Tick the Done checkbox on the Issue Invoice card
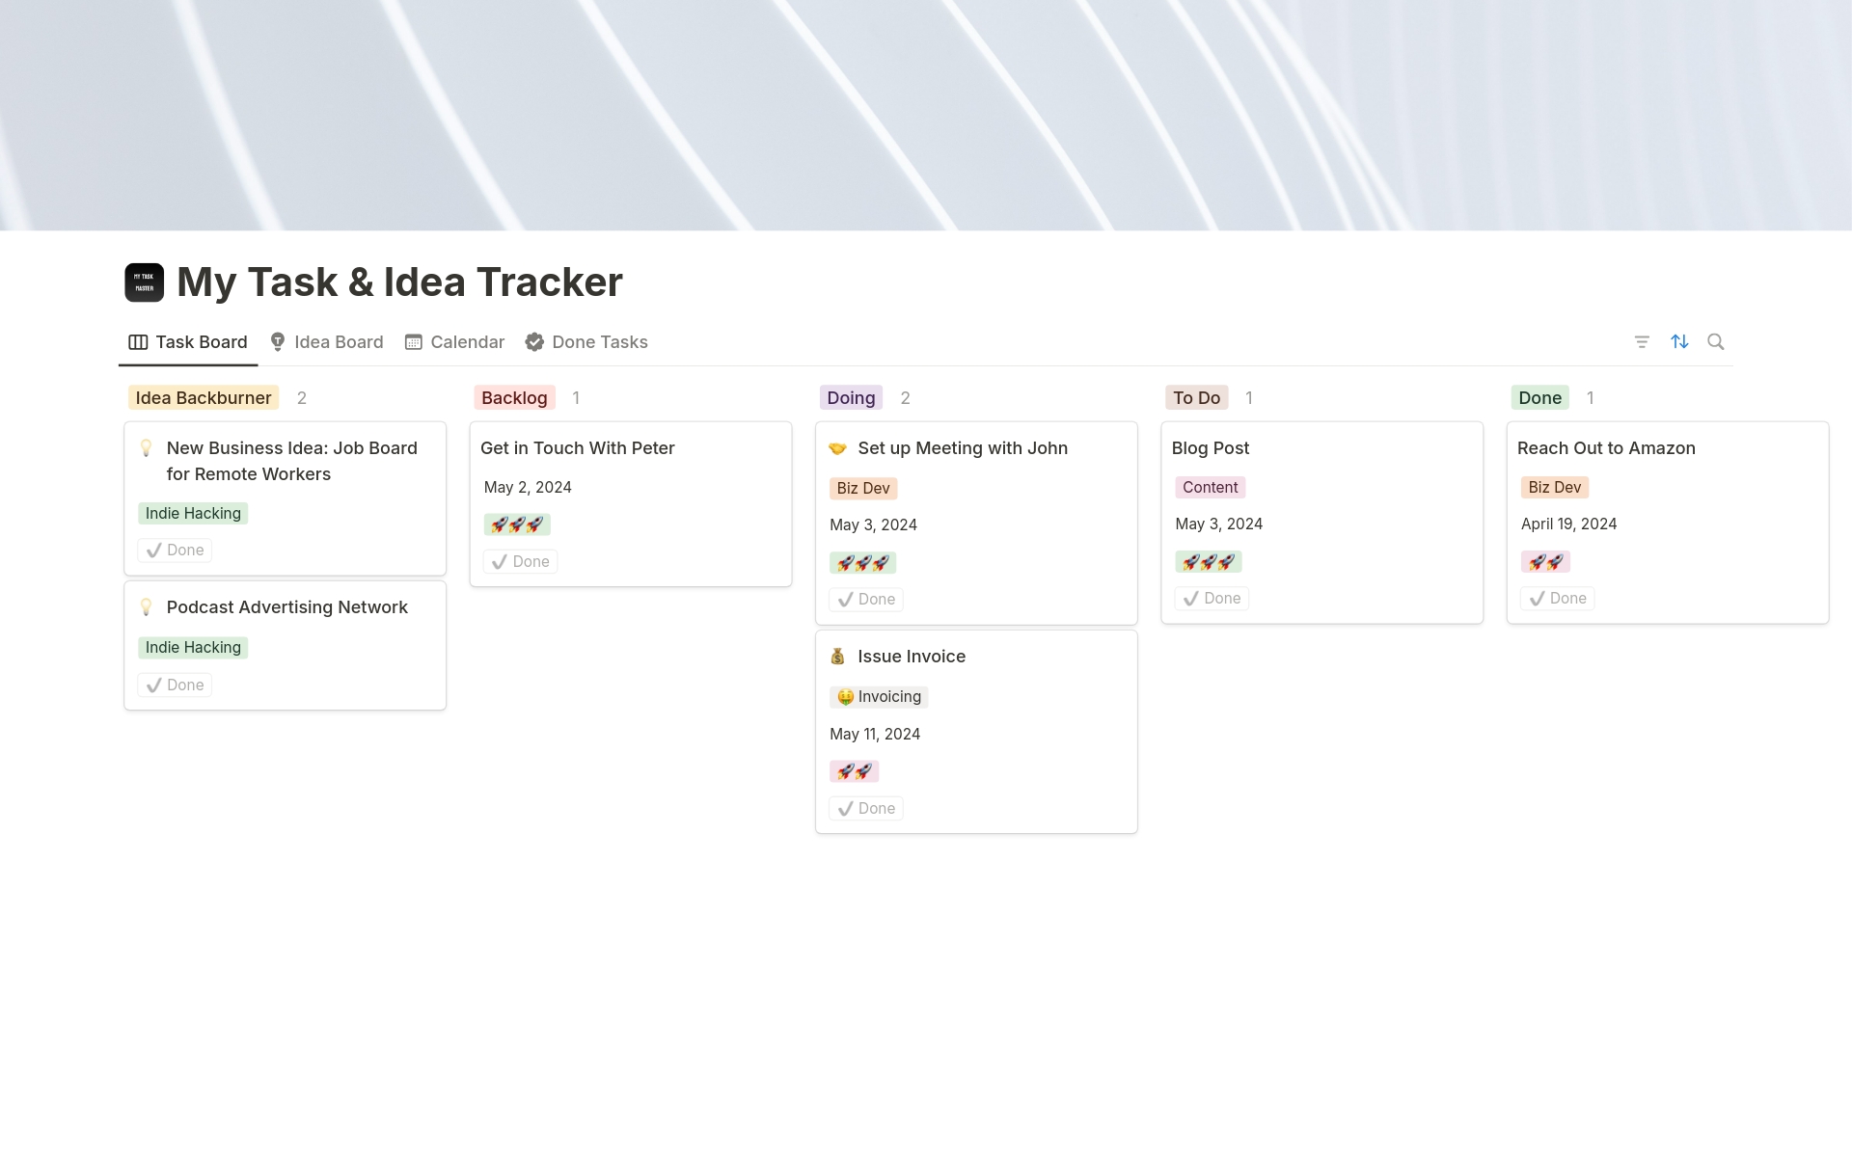This screenshot has height=1156, width=1852. tap(866, 809)
